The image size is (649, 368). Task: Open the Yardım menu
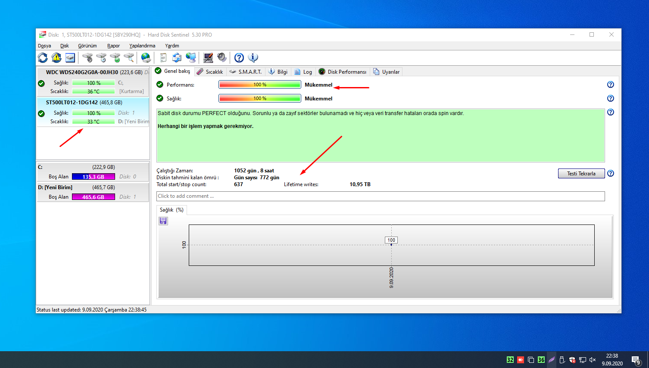(172, 46)
